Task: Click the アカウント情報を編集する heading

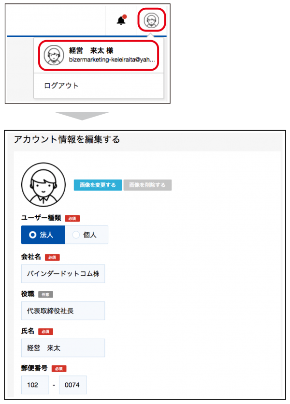Action: pyautogui.click(x=67, y=139)
